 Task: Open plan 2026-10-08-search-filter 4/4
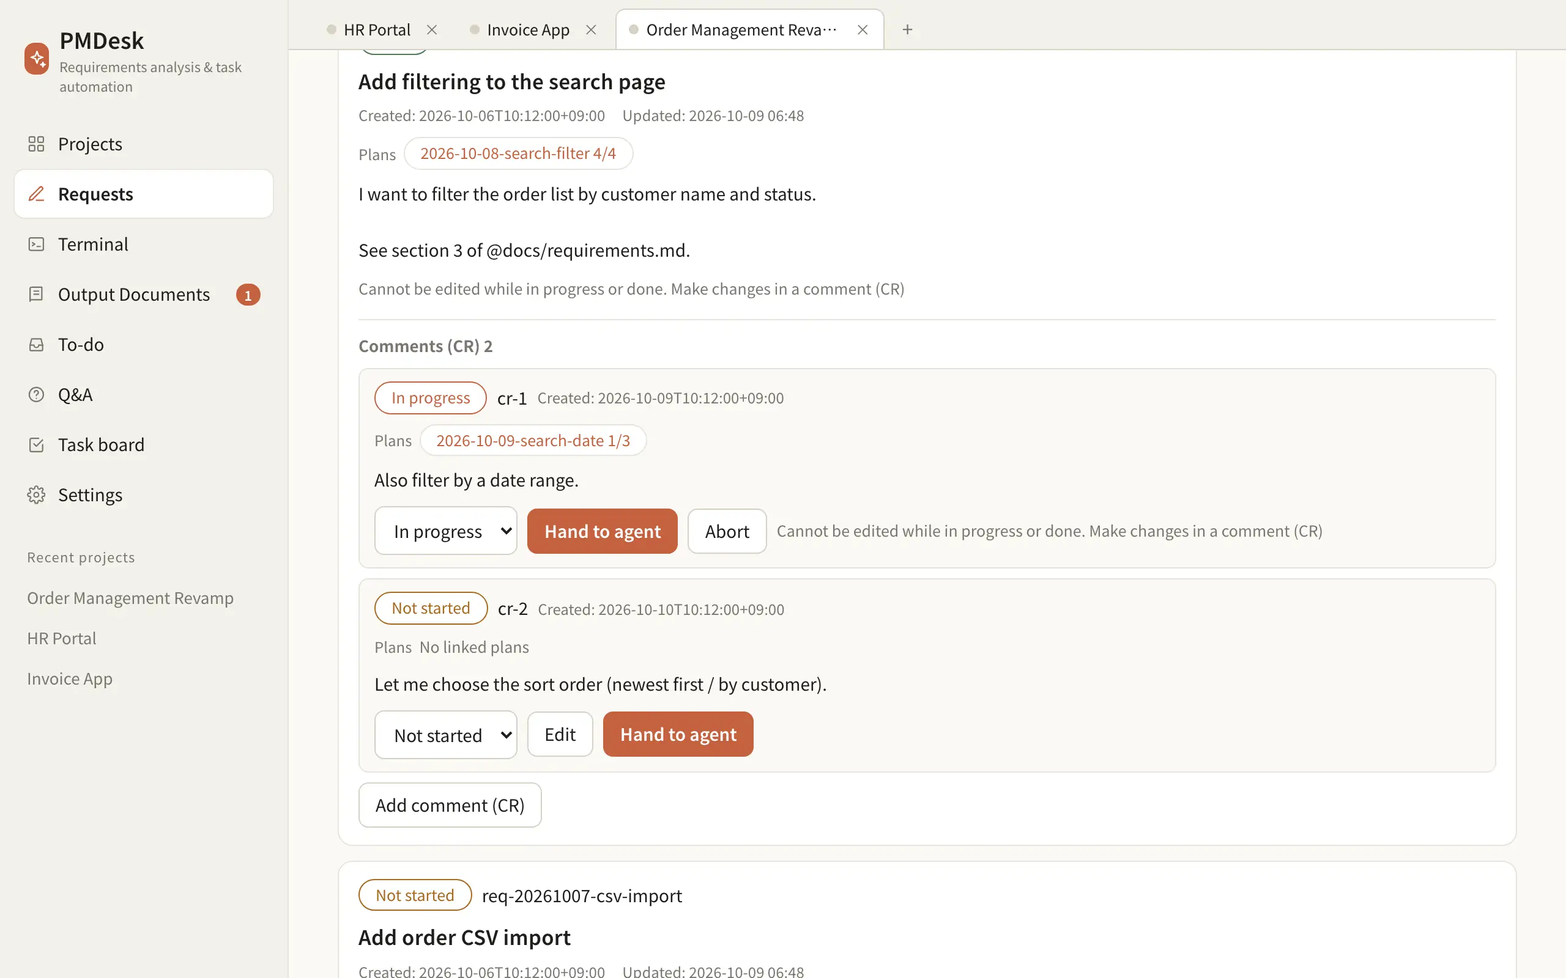[518, 153]
